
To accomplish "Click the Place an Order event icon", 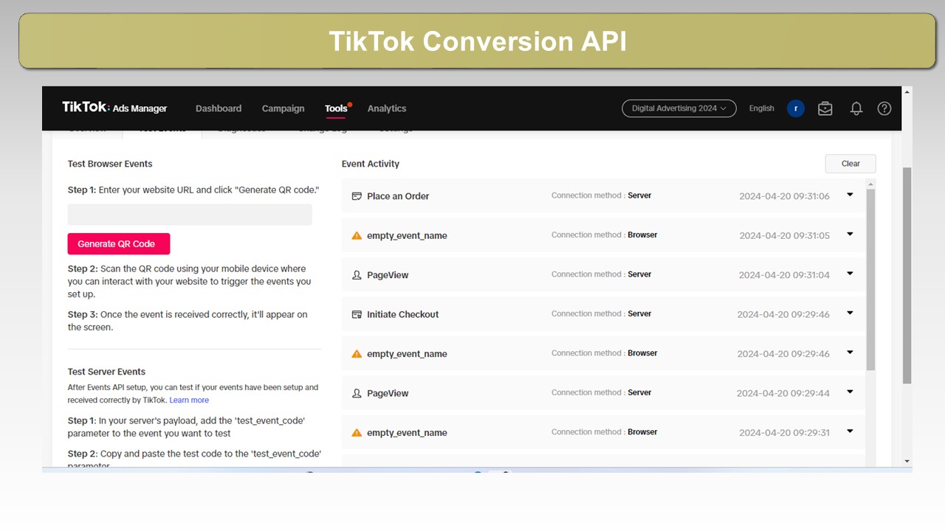I will point(357,196).
